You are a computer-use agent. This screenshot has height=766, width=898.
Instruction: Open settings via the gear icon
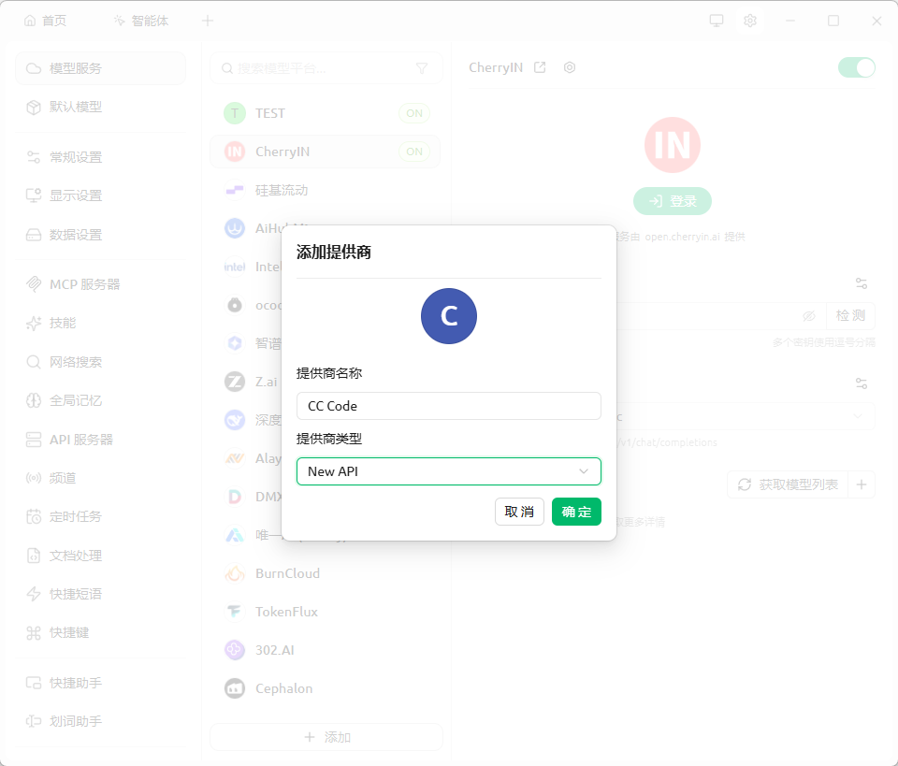750,21
